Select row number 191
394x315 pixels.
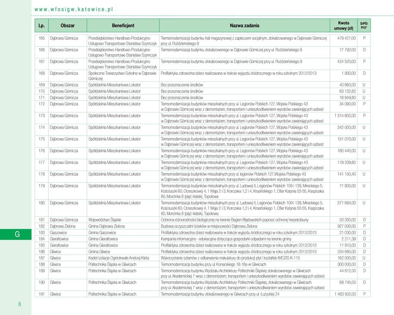tap(41, 294)
